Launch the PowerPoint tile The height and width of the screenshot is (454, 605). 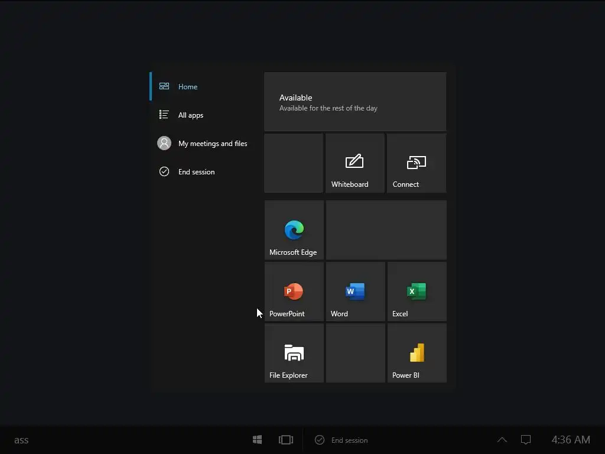[294, 291]
